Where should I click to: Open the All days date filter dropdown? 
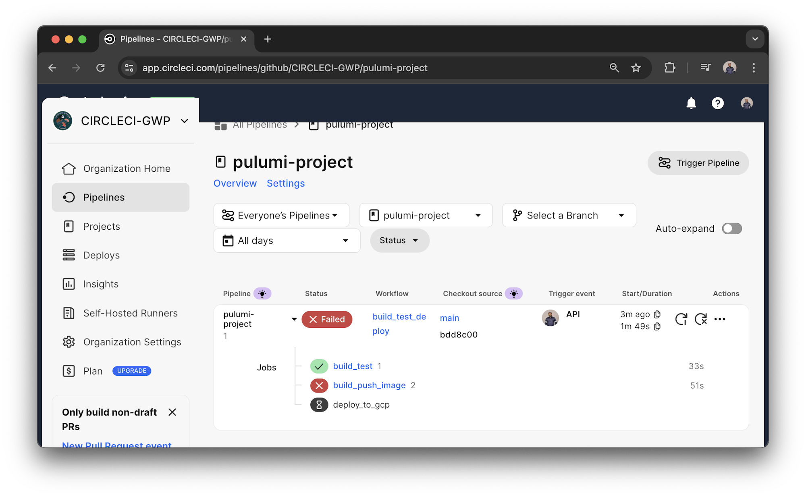tap(287, 240)
